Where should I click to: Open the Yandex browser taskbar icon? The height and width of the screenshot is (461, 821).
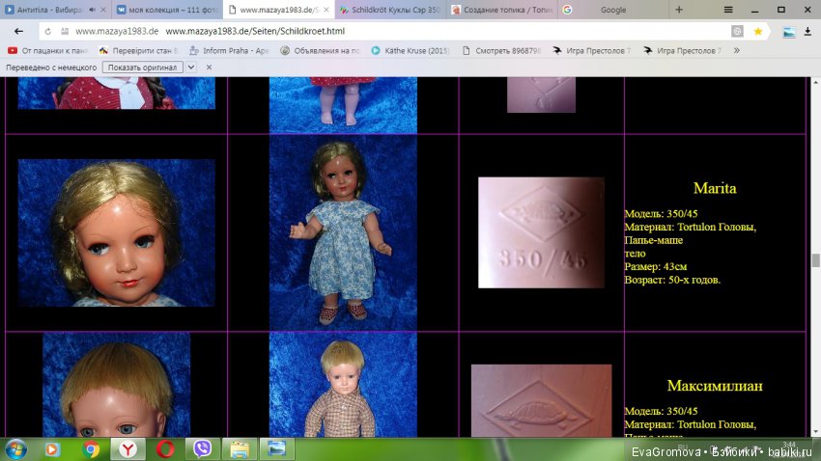(x=127, y=448)
